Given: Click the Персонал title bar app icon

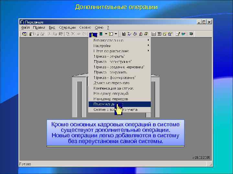Looking at the screenshot, I should tap(22, 22).
